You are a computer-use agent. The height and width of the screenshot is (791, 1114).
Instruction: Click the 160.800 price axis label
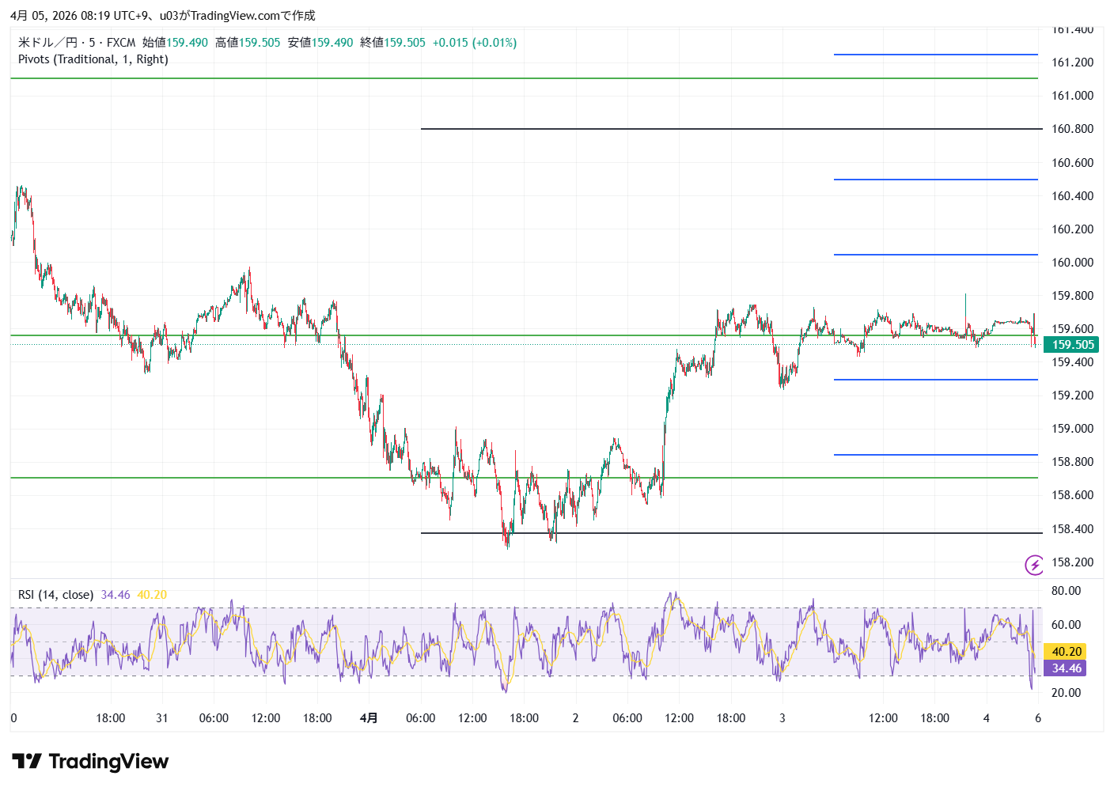(x=1072, y=129)
